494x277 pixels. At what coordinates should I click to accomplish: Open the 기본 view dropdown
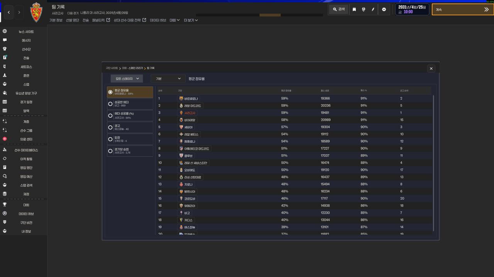(168, 78)
